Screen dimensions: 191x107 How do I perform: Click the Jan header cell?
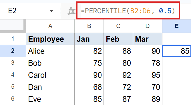tap(89, 39)
